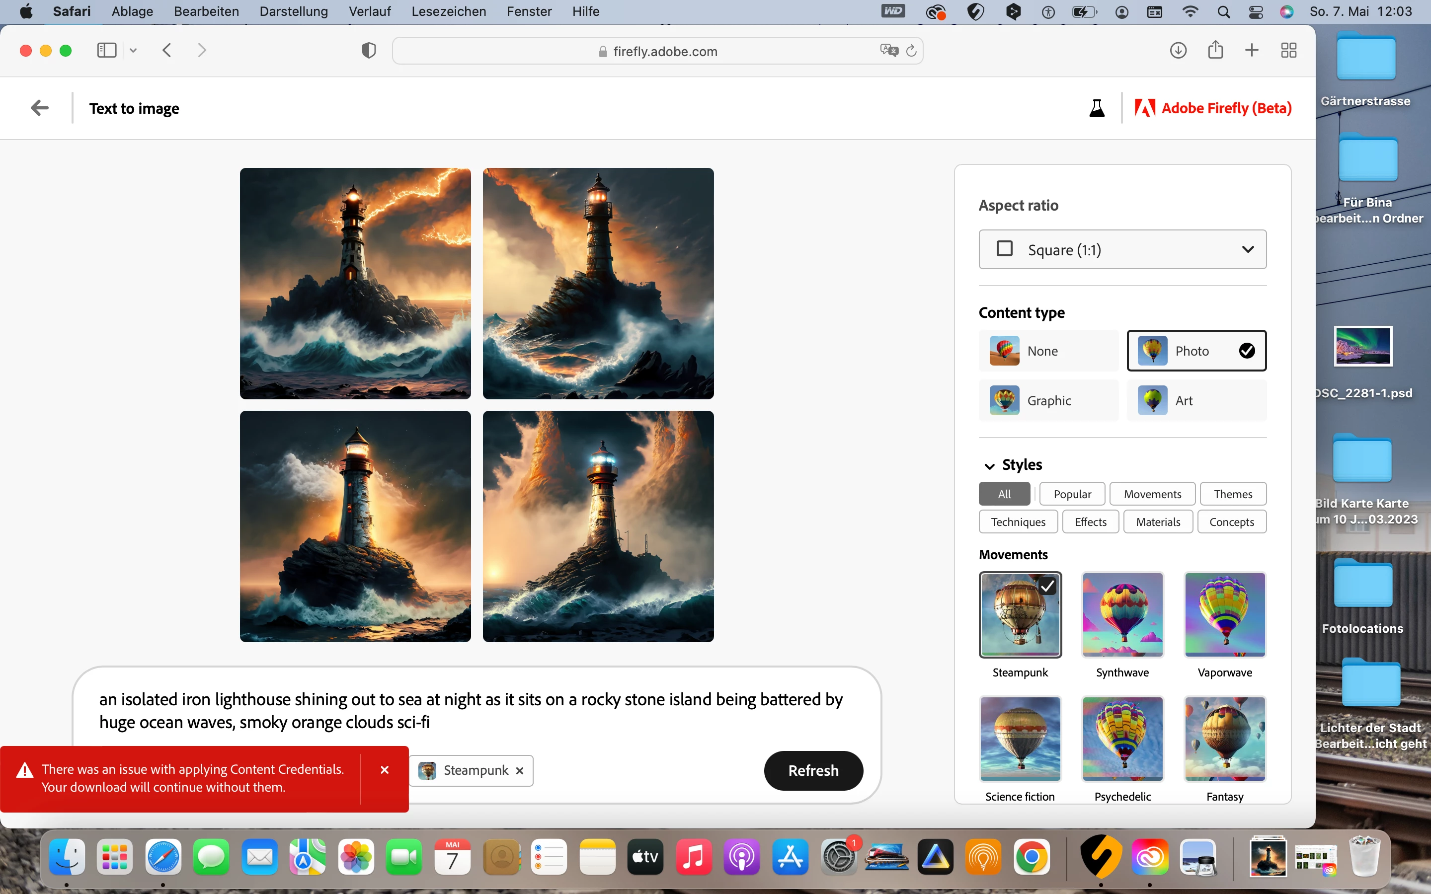Choose the Art content type
The width and height of the screenshot is (1431, 894).
click(1196, 401)
